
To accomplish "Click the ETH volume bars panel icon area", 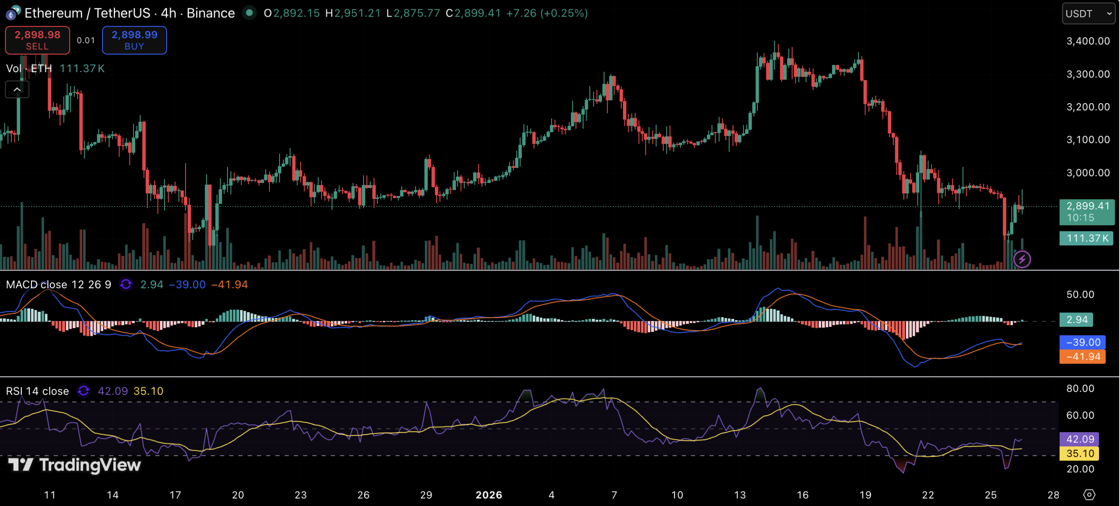I will click(x=29, y=68).
